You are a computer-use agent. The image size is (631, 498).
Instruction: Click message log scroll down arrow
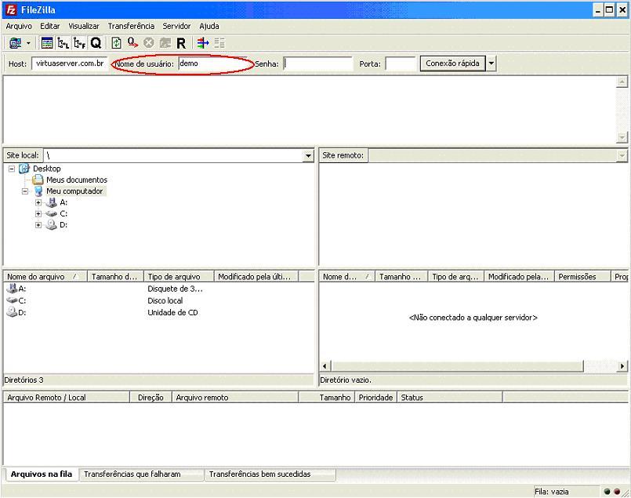point(622,137)
